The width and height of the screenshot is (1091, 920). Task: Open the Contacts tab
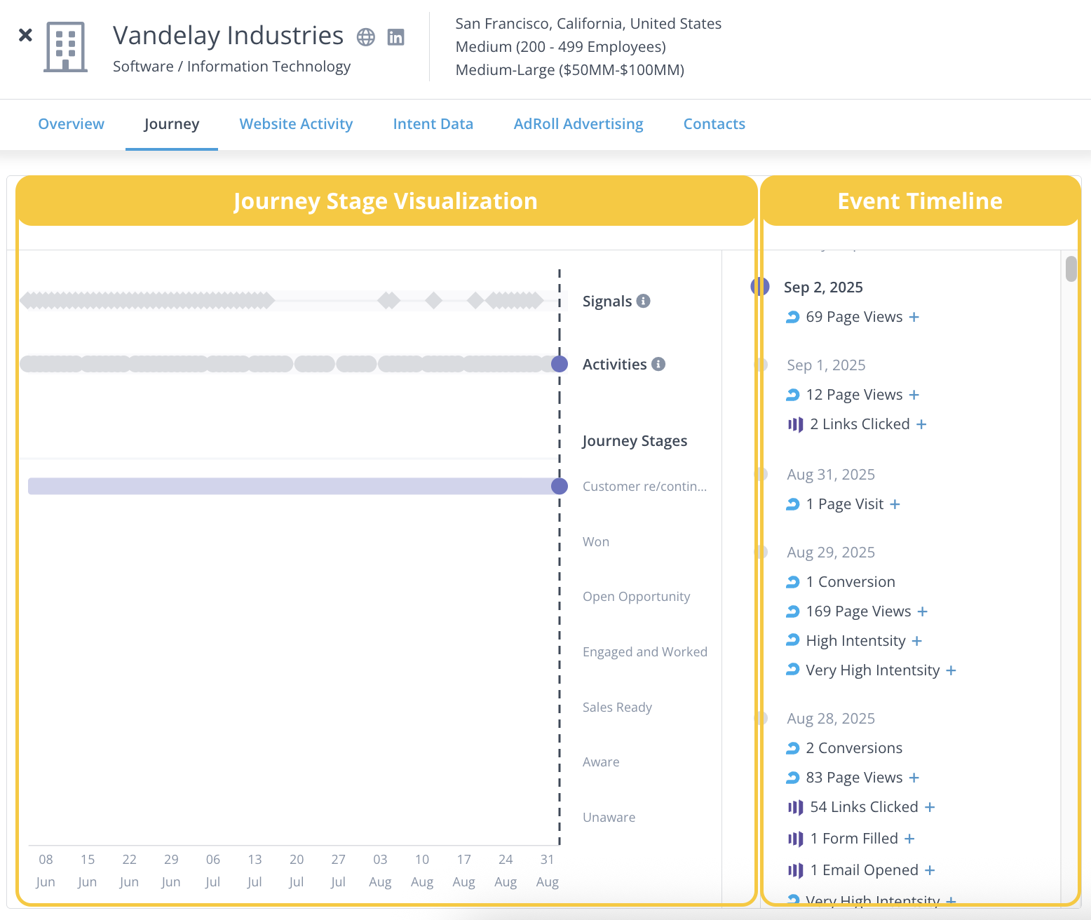[x=714, y=124]
